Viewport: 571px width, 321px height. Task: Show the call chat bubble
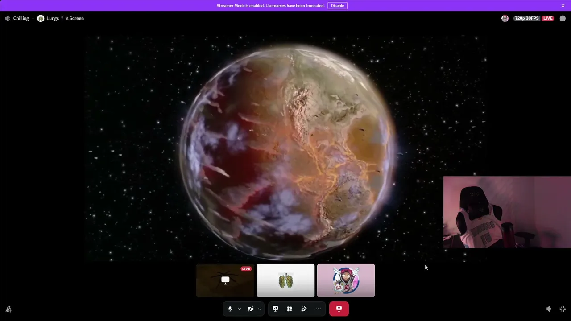click(x=563, y=18)
